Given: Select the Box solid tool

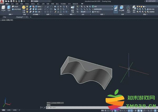Looking at the screenshot, I should (3, 8).
